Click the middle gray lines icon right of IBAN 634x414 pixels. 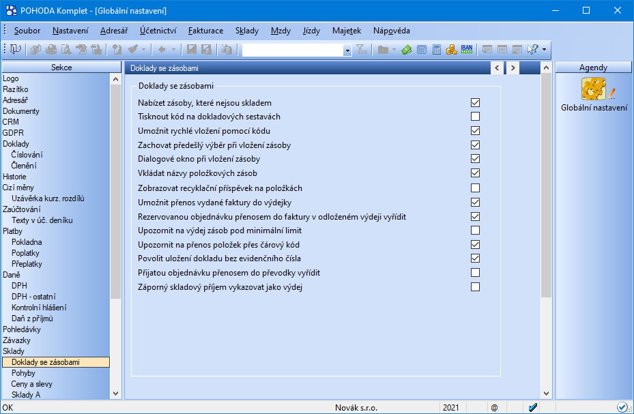point(502,50)
